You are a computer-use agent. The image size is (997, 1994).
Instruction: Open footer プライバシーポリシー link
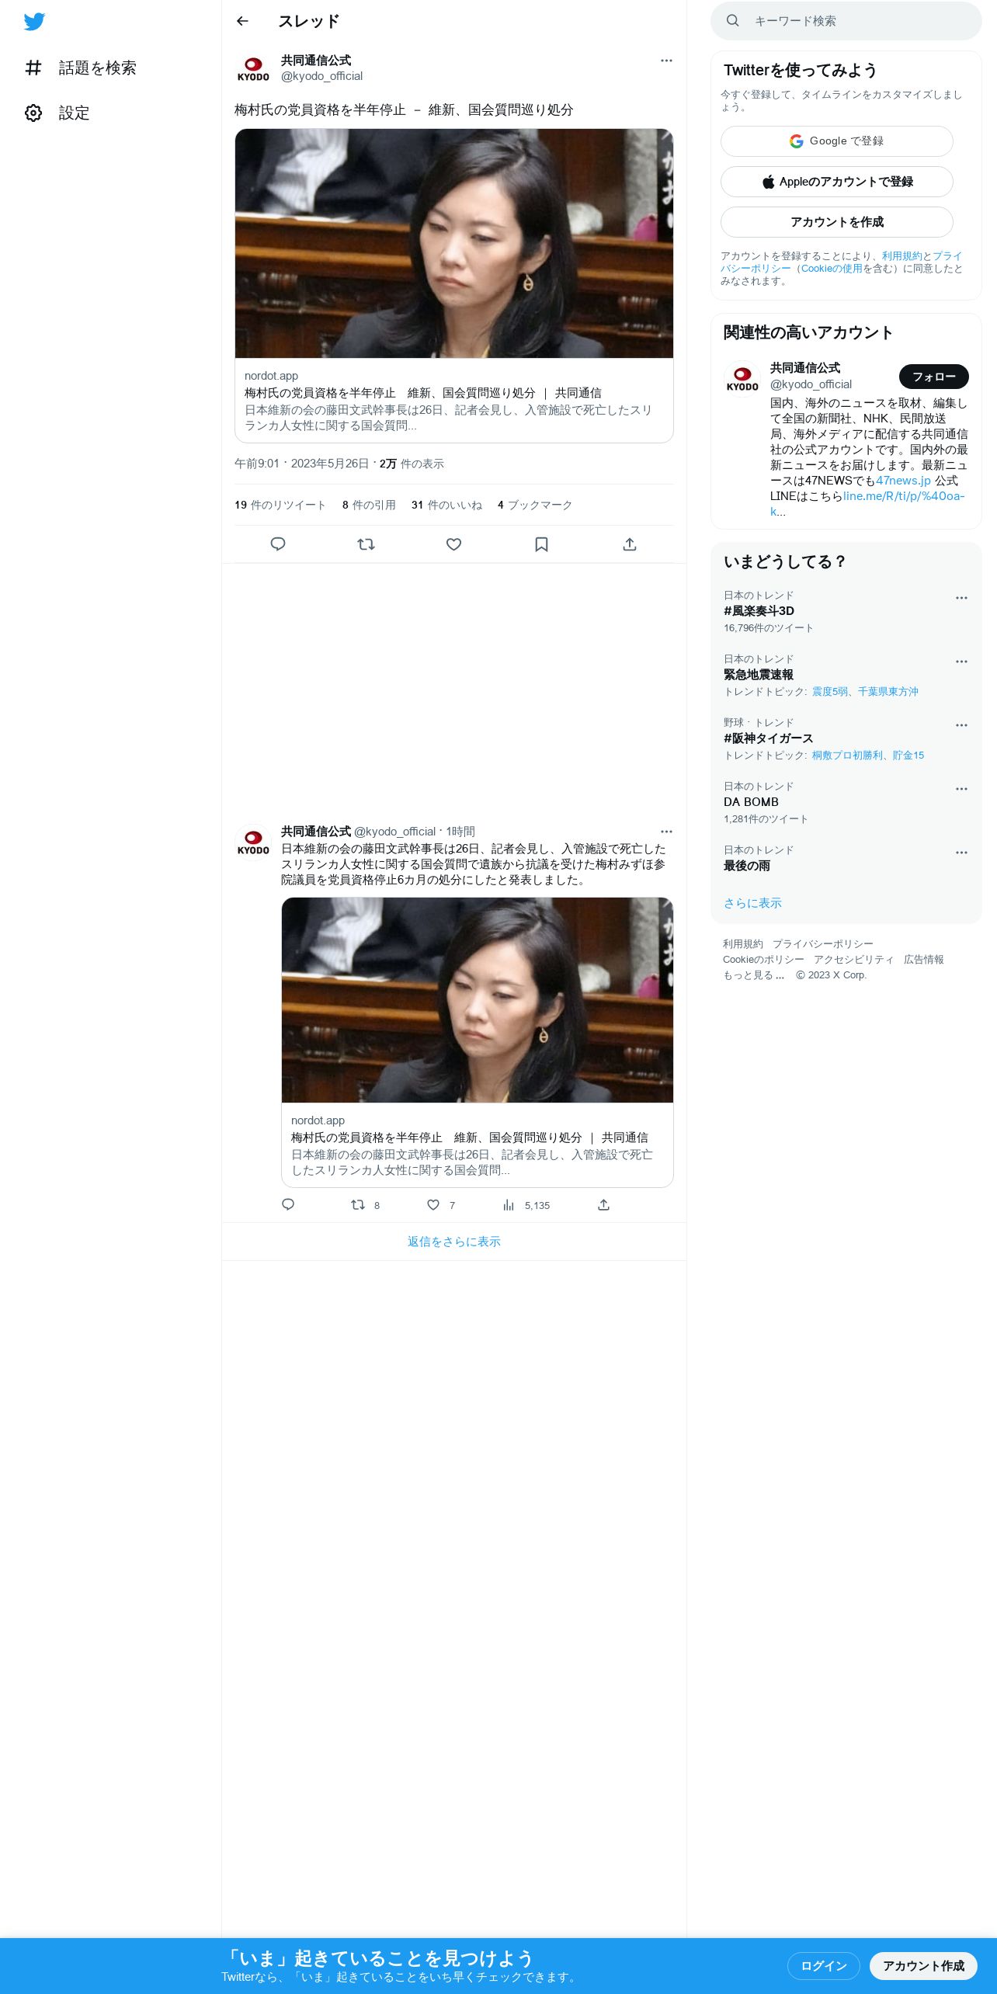pyautogui.click(x=822, y=944)
